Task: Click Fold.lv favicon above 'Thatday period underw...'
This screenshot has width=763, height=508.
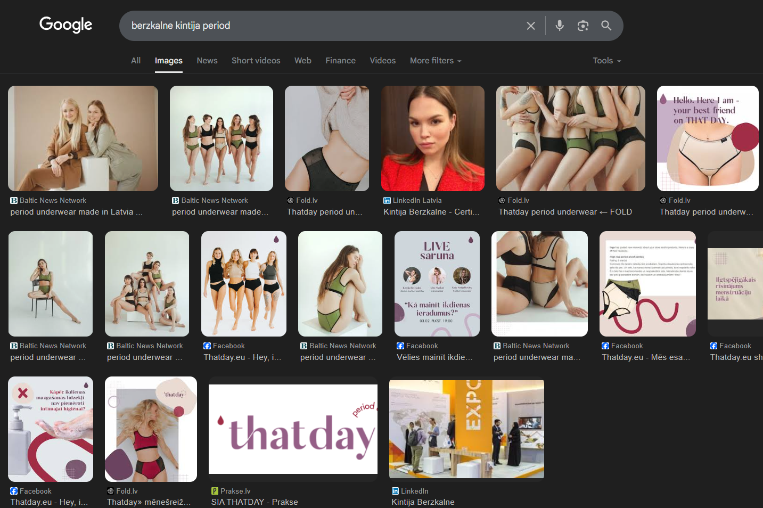Action: (663, 201)
